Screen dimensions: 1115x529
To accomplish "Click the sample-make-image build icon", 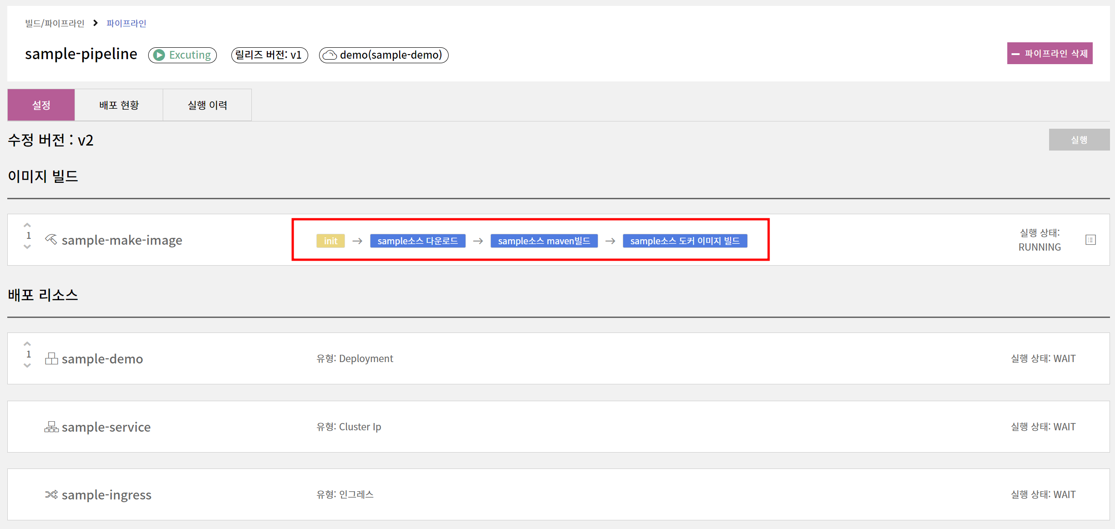I will 51,239.
